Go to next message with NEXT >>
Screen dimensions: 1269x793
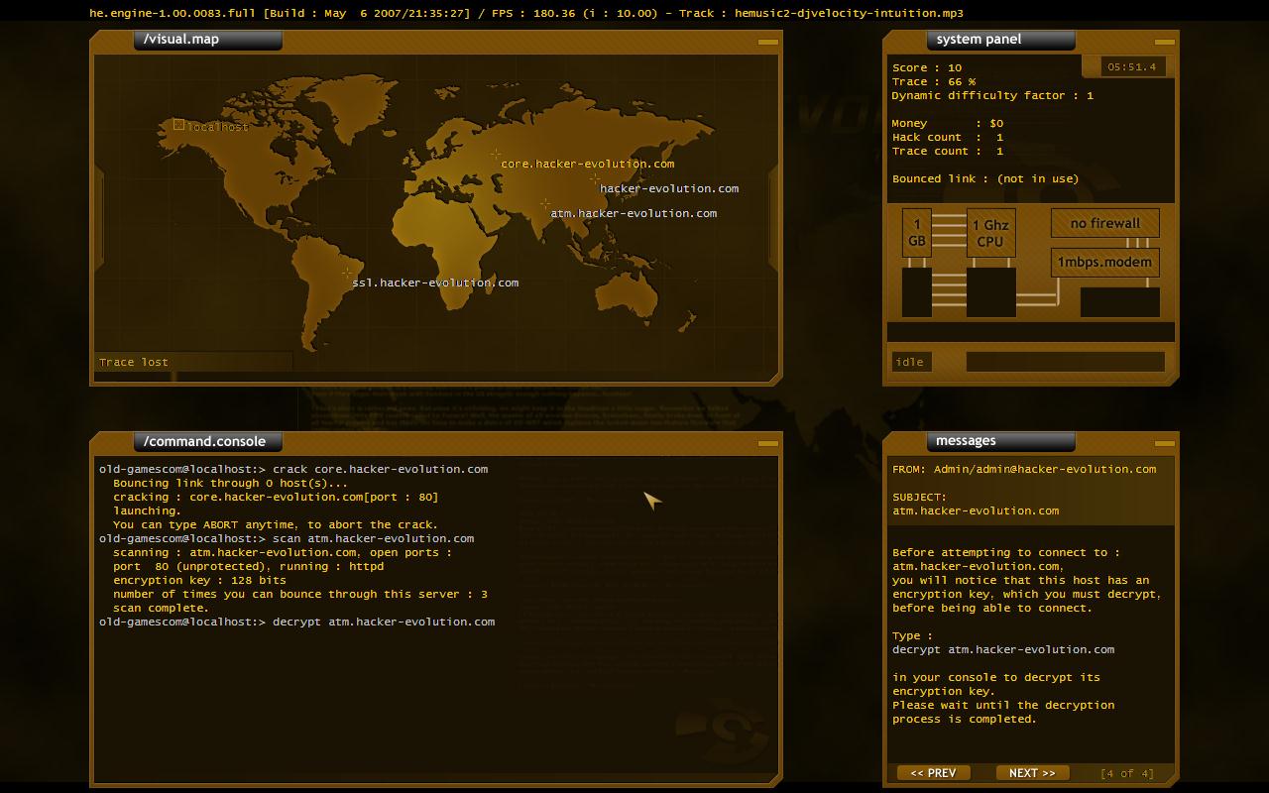[x=1032, y=773]
